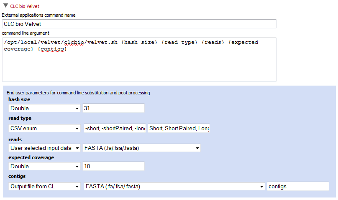Open the reads User-selected input data dropdown
This screenshot has width=338, height=200.
tap(44, 148)
